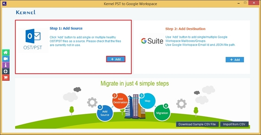Add a source PST file

(x=116, y=59)
